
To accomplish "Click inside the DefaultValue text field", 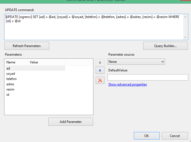I will coord(148,77).
